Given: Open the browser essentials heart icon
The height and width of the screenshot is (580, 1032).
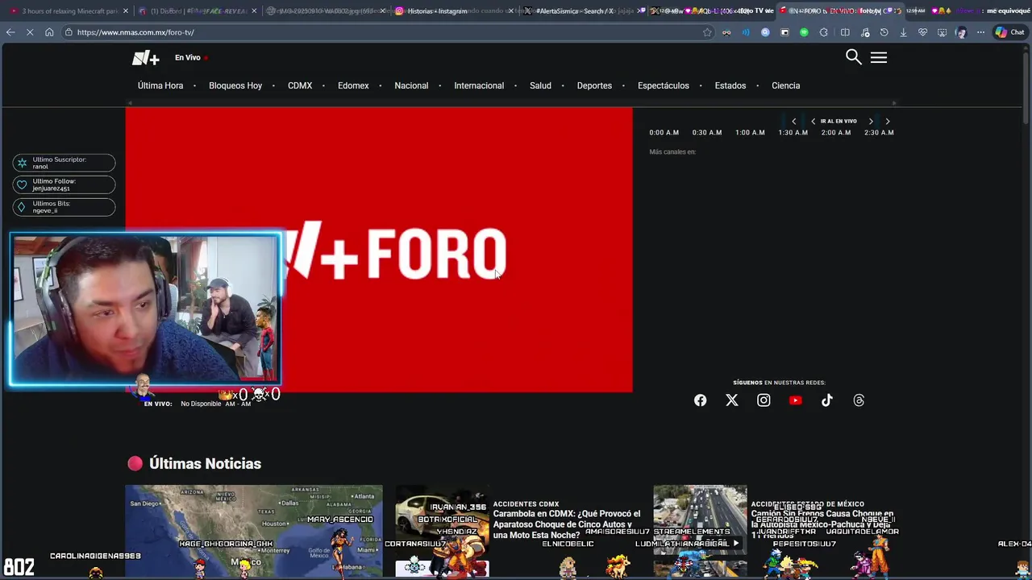Looking at the screenshot, I should coord(922,32).
